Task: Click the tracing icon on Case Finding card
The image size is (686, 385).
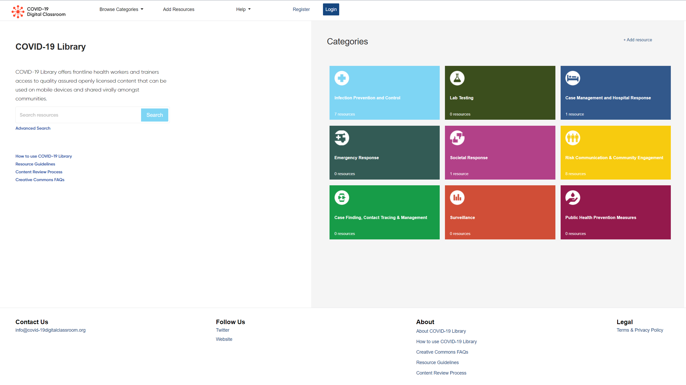Action: (342, 198)
